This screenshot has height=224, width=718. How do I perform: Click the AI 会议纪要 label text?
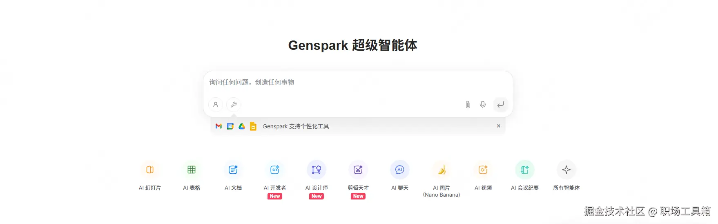pyautogui.click(x=525, y=188)
